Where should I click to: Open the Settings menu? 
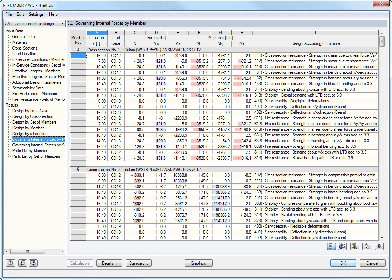coord(36,14)
